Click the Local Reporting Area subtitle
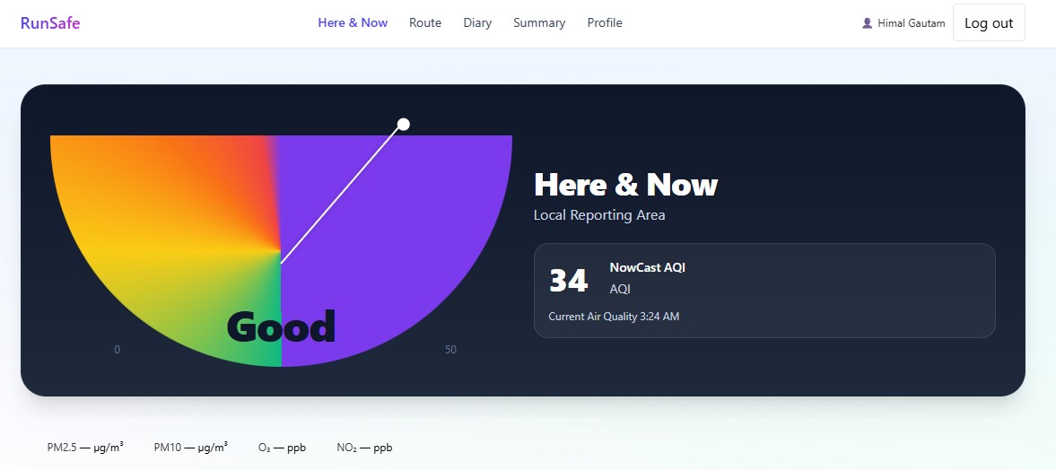Viewport: 1056px width, 470px height. (x=599, y=214)
